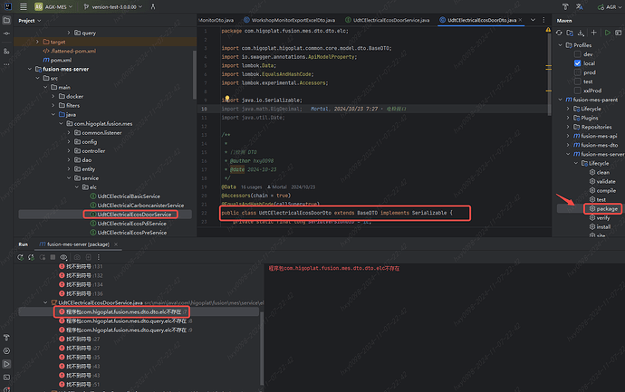625x392 pixels.
Task: Select UdtCElectricalBasicService in project tree
Action: tap(125, 196)
